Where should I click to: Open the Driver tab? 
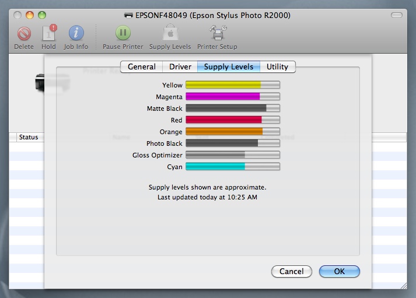point(180,67)
